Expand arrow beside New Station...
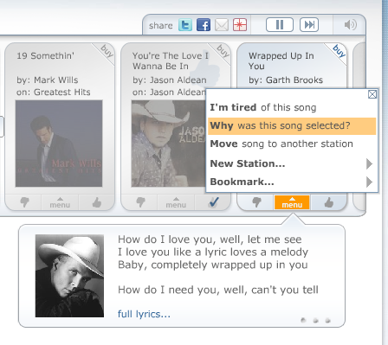The image size is (388, 345). click(x=369, y=163)
